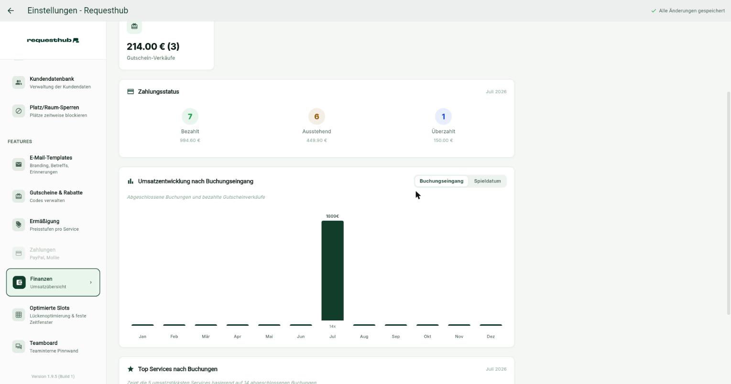Click the FEATURES section heading
This screenshot has width=731, height=384.
[20, 141]
